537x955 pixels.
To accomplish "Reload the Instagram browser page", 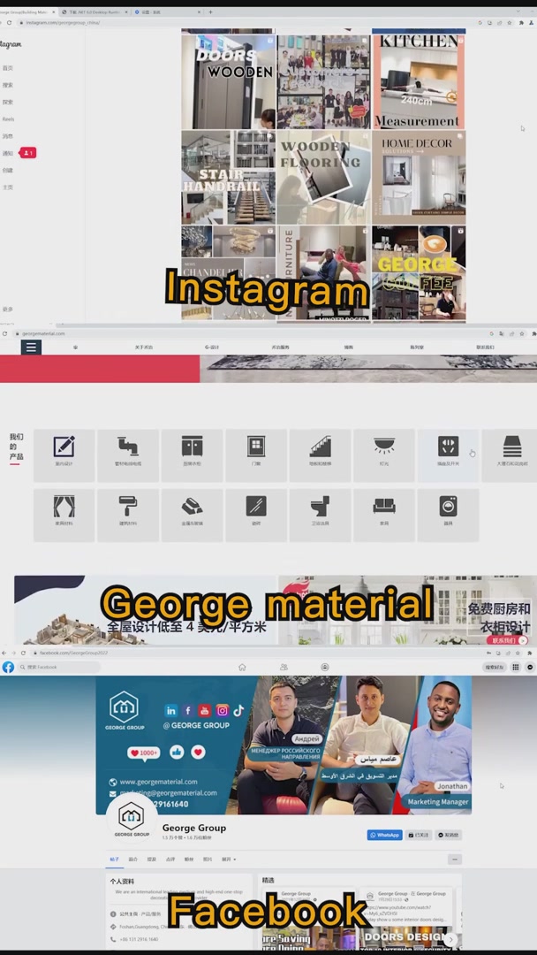I will coord(9,22).
